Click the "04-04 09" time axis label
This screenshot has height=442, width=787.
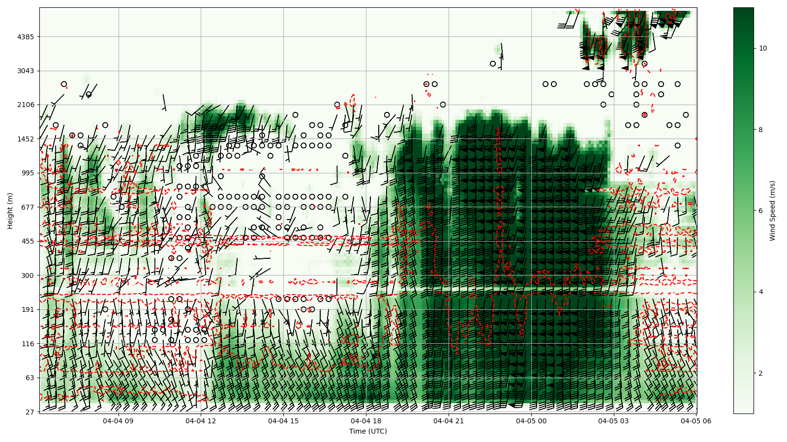tap(118, 421)
